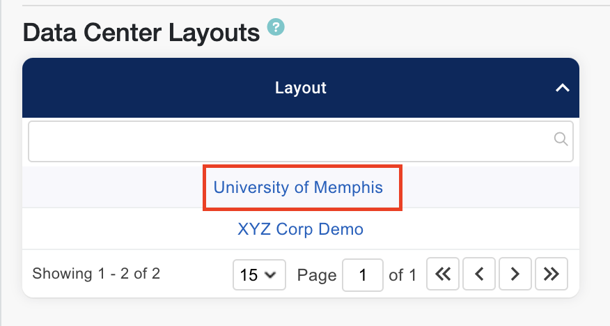The image size is (610, 326).
Task: Open the University of Memphis layout
Action: pyautogui.click(x=298, y=187)
